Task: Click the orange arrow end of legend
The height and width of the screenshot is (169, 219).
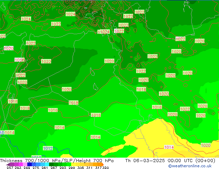Action: click(x=103, y=164)
